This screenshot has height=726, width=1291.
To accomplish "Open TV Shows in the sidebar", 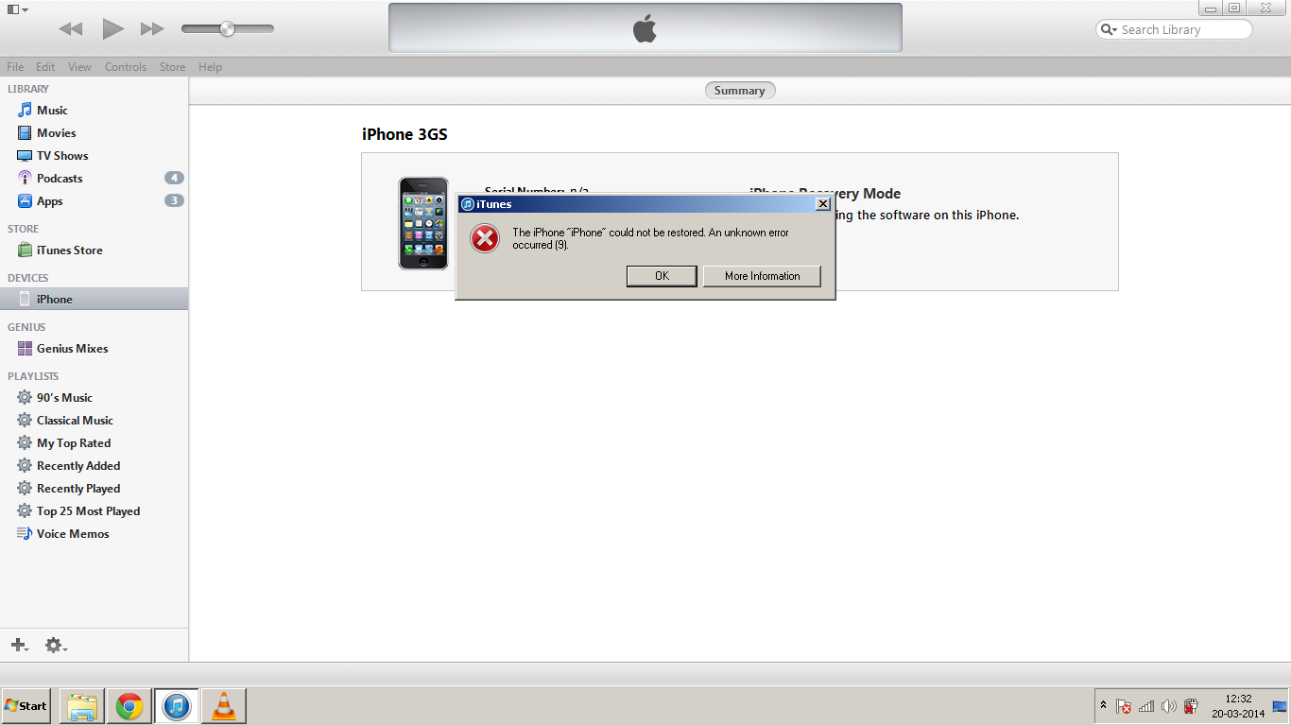I will coord(95,156).
